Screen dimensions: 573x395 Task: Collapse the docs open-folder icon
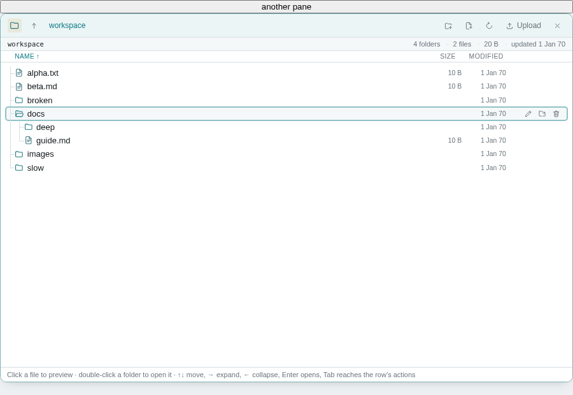coord(19,114)
